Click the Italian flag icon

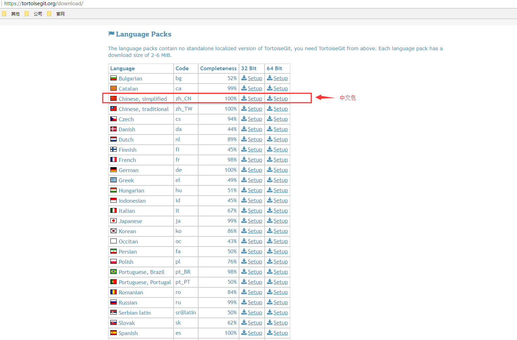tap(114, 210)
